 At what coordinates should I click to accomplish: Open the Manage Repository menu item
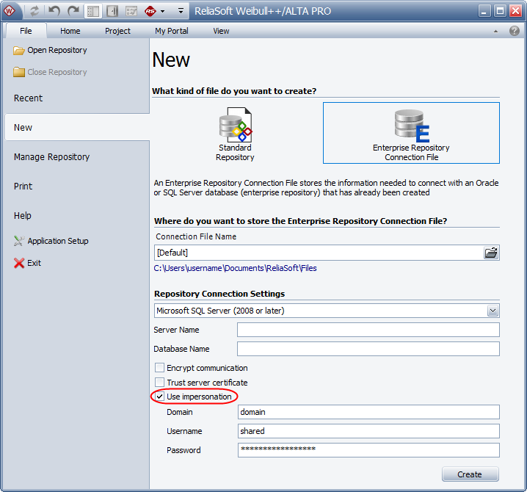[51, 156]
